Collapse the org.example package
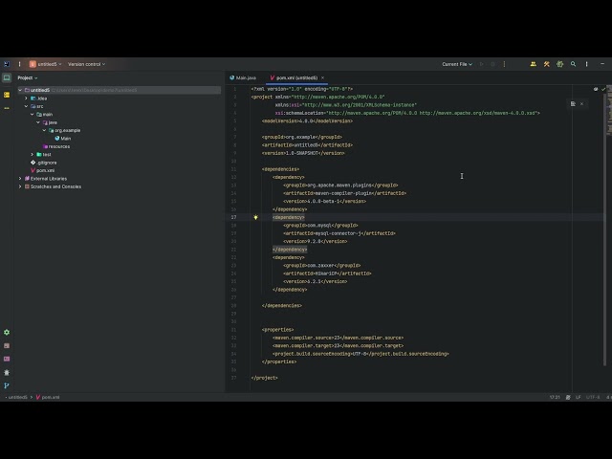The height and width of the screenshot is (459, 612). coord(44,130)
